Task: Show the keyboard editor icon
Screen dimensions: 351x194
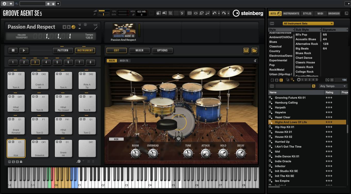Action: [246, 50]
